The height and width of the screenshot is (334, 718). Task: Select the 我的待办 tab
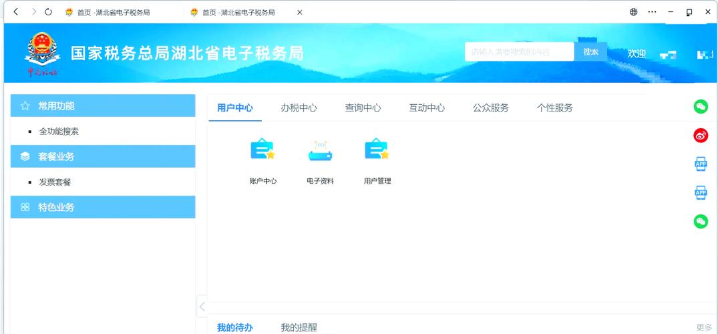(x=235, y=327)
